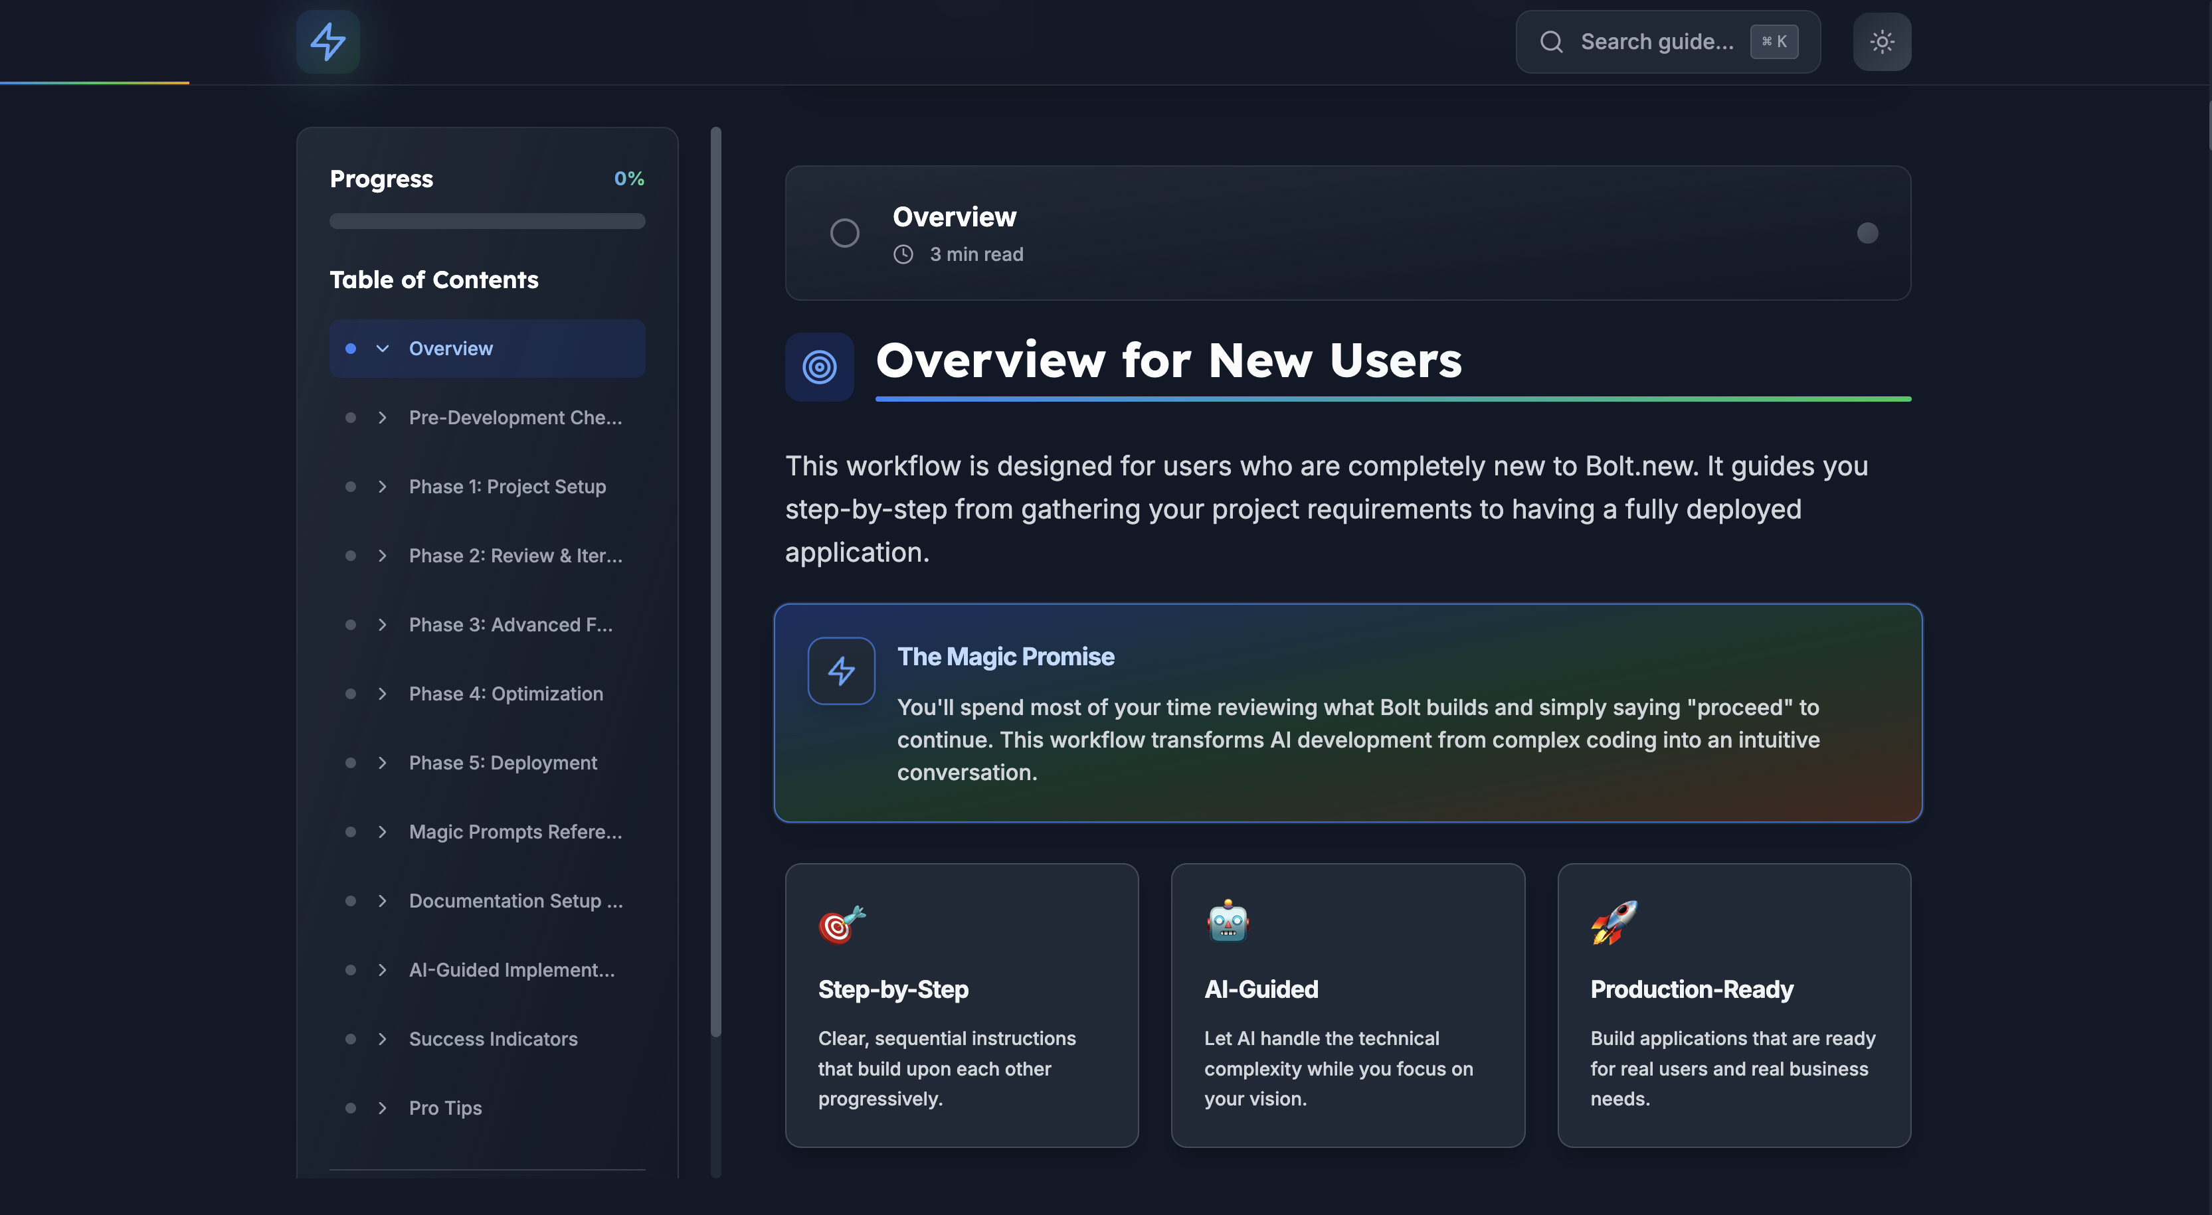This screenshot has height=1215, width=2212.
Task: Click the Bolt lightning logo icon
Action: (x=327, y=41)
